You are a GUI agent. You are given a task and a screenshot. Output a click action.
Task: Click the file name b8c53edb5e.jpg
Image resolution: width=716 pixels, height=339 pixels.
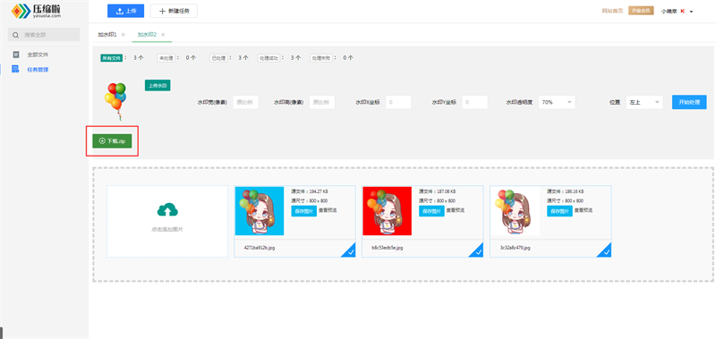point(388,248)
